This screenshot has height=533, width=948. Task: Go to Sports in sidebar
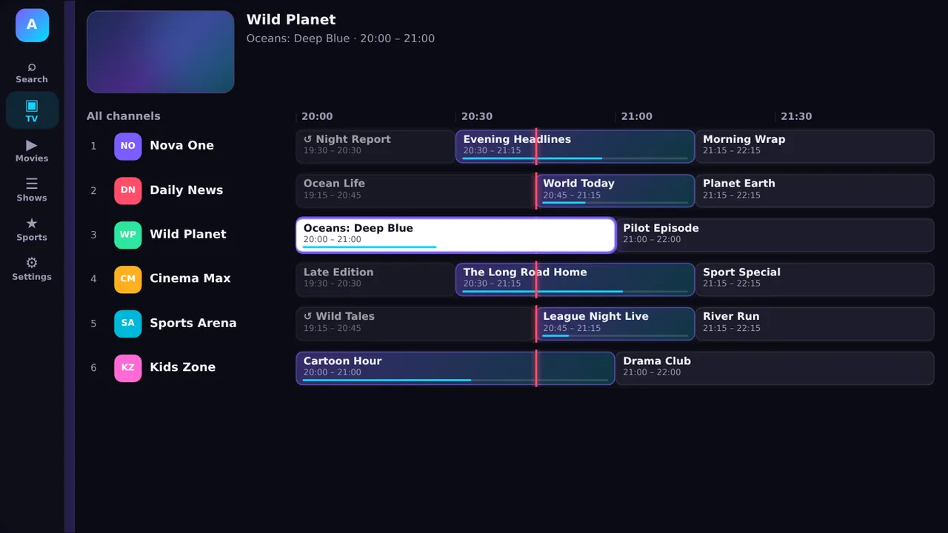(x=32, y=229)
